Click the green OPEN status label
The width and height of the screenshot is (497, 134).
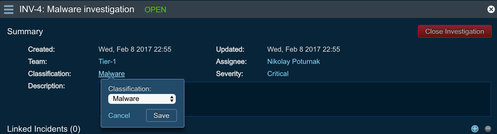(x=155, y=10)
